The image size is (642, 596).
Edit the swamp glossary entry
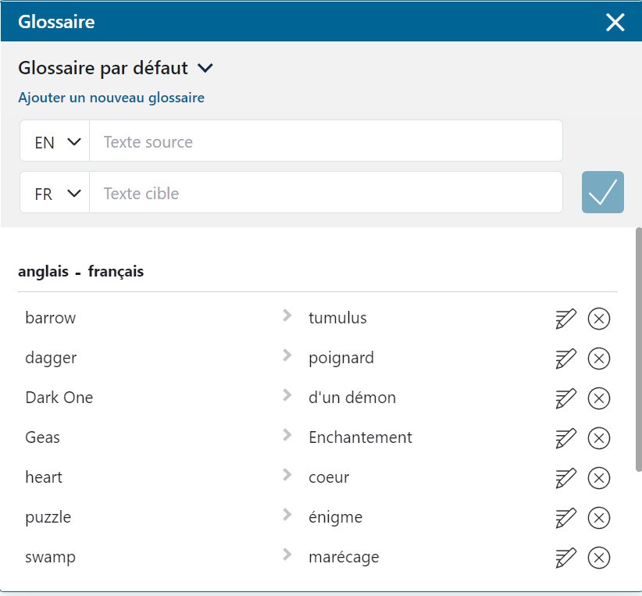(x=565, y=558)
